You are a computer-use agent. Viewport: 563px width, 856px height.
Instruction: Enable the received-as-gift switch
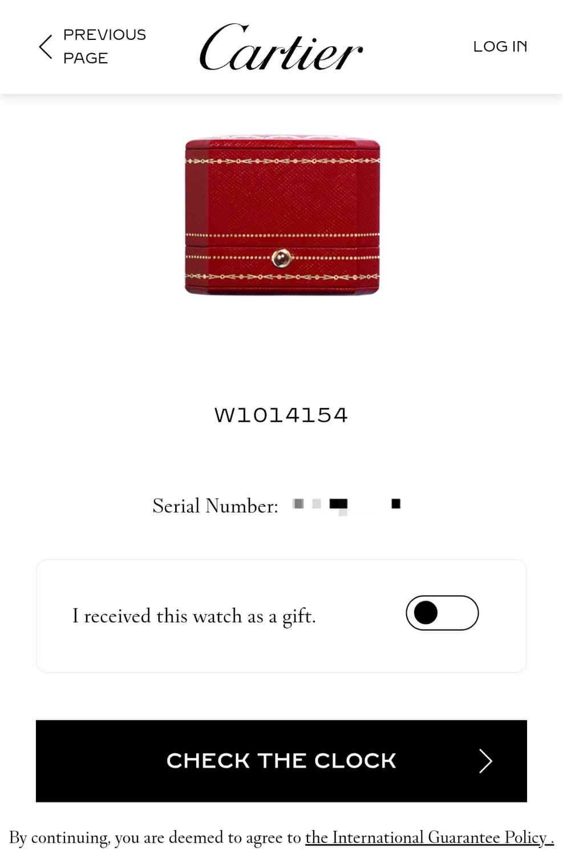[x=442, y=613]
